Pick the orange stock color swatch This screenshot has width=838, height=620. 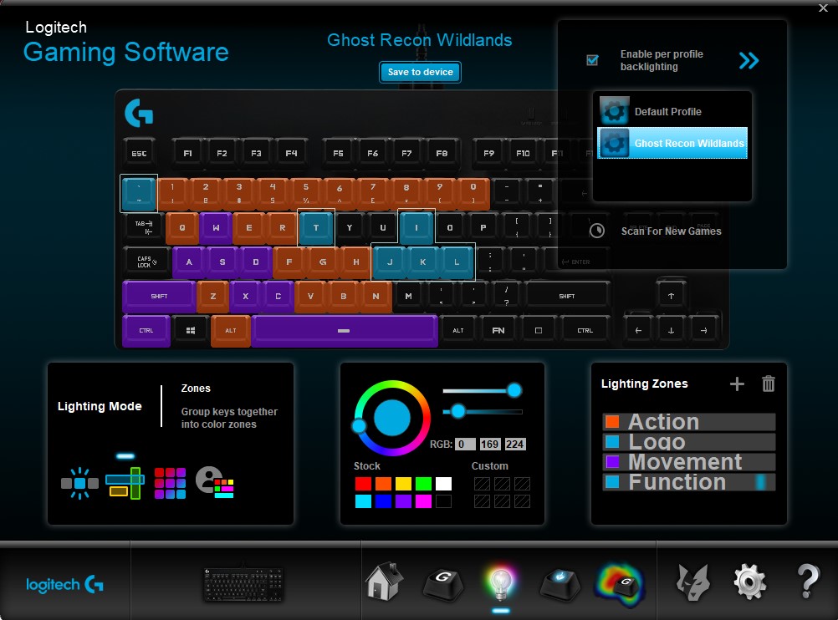[383, 484]
